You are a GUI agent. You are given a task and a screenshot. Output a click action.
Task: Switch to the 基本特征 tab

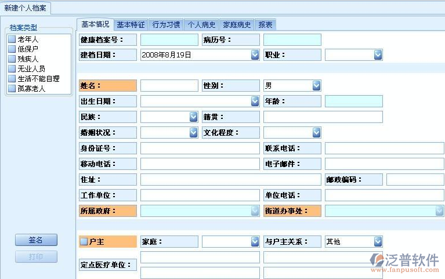[x=131, y=24]
